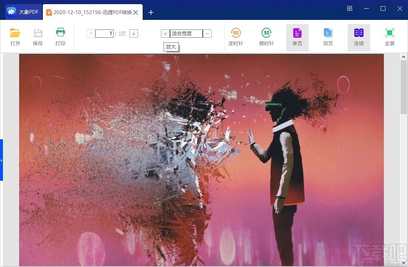Add a new tab with plus icon
Screen dimensions: 408x267
(151, 12)
